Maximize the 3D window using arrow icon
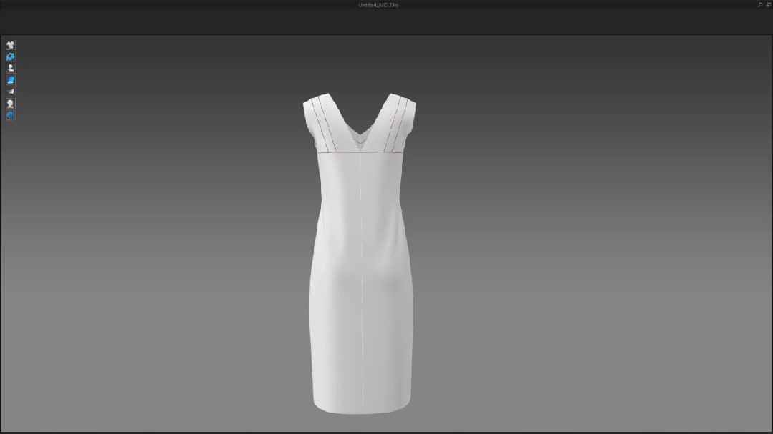 [x=759, y=4]
